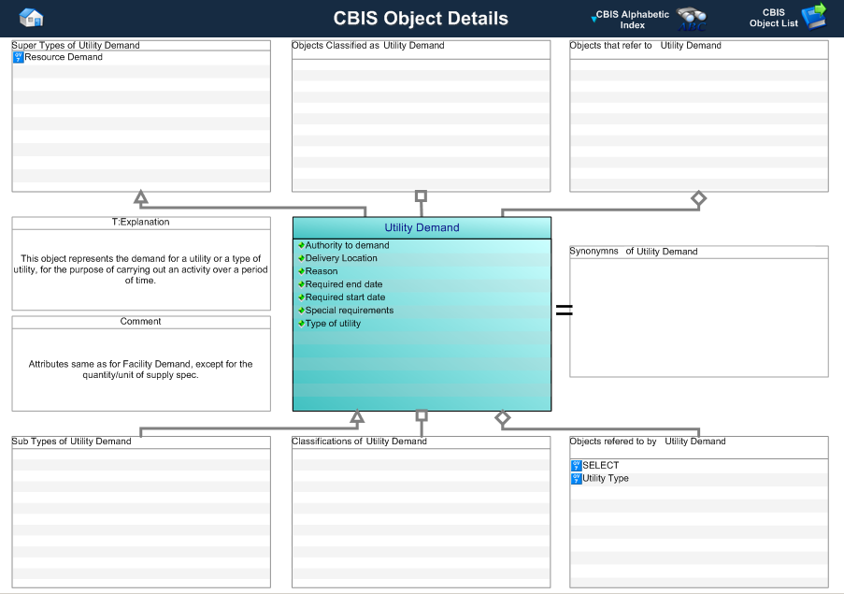
Task: Click icon beside SELECT entry
Action: pos(577,465)
